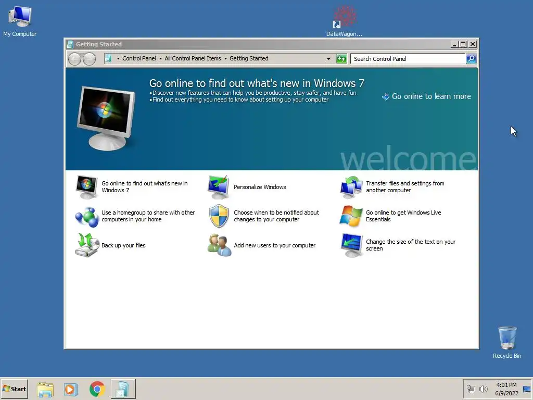The image size is (533, 400).
Task: Click Go online to learn more link
Action: [x=432, y=96]
